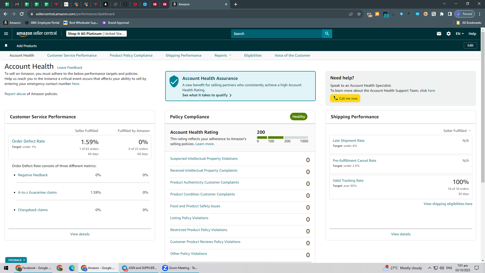
Task: Open the Chrome extensions puzzle icon
Action: click(x=442, y=14)
